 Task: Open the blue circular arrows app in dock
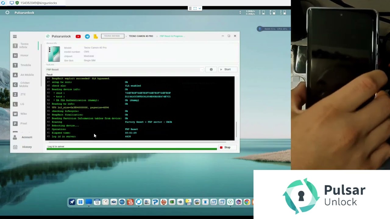139,202
